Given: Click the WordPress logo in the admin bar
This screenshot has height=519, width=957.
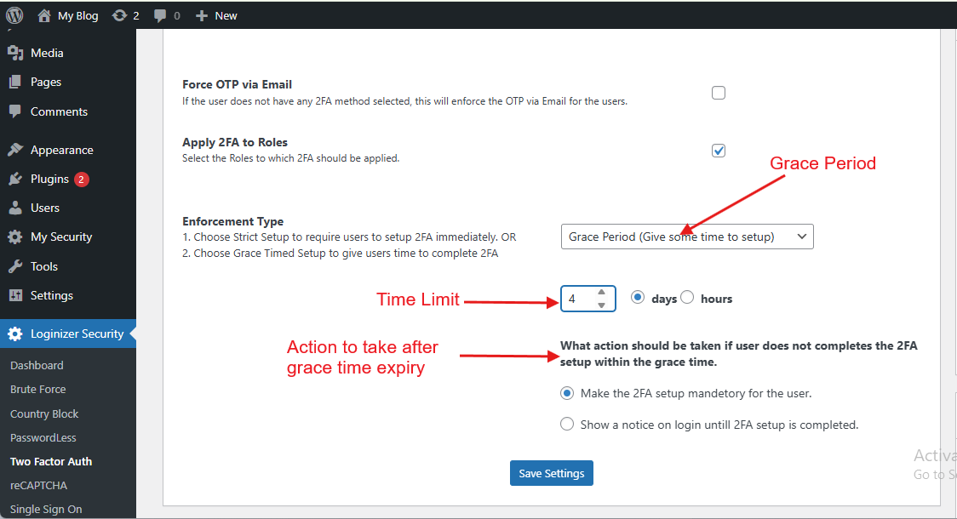Looking at the screenshot, I should [x=14, y=14].
